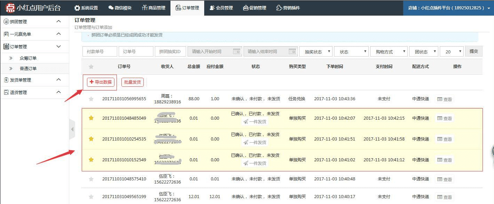Open the 商品管理 top menu

(x=153, y=8)
